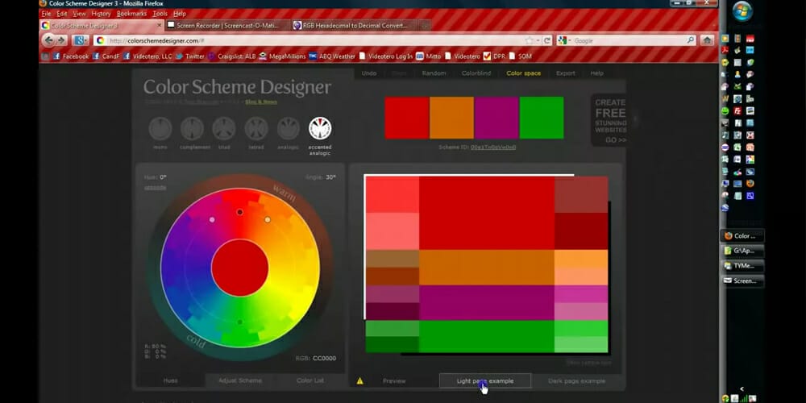Open the View menu

click(x=79, y=14)
